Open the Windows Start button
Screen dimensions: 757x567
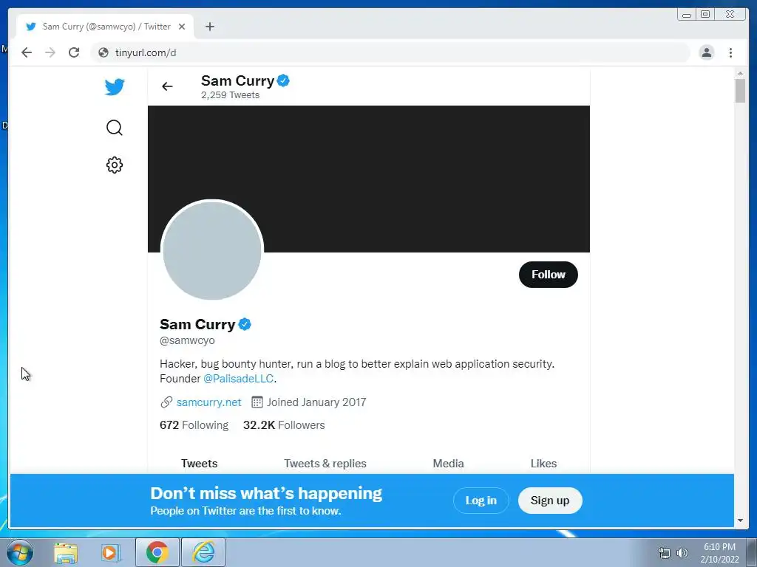click(20, 552)
